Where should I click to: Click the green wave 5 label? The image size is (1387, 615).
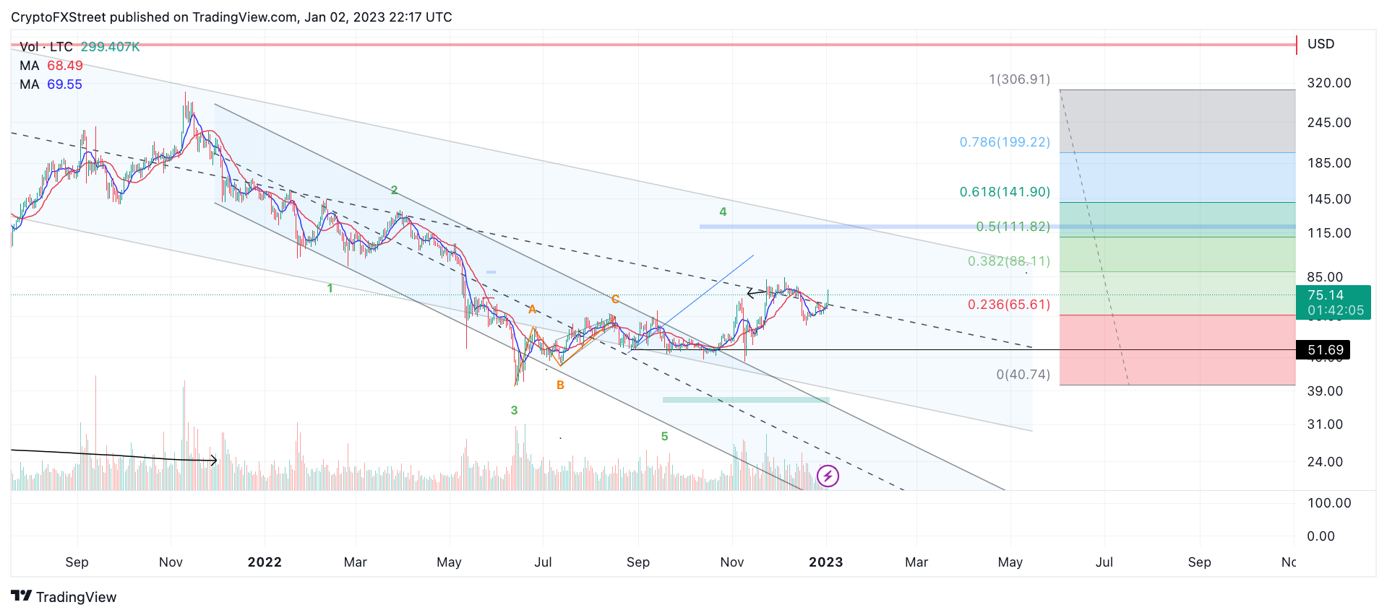[664, 437]
